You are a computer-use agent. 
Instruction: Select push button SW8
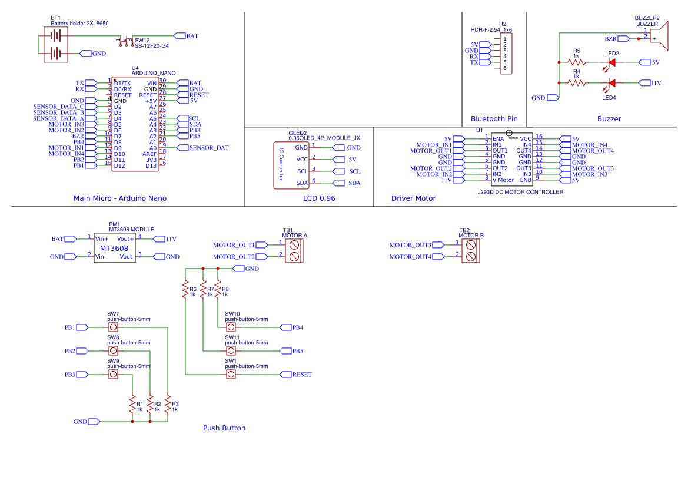[x=113, y=351]
